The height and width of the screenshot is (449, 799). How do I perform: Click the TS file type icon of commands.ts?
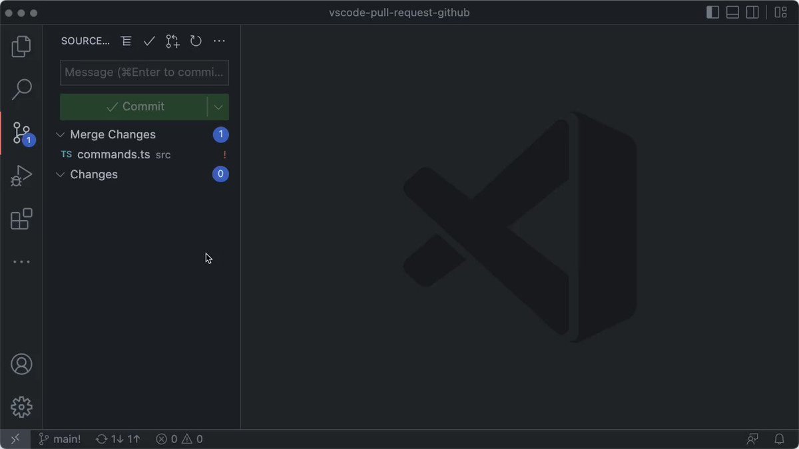pos(67,154)
